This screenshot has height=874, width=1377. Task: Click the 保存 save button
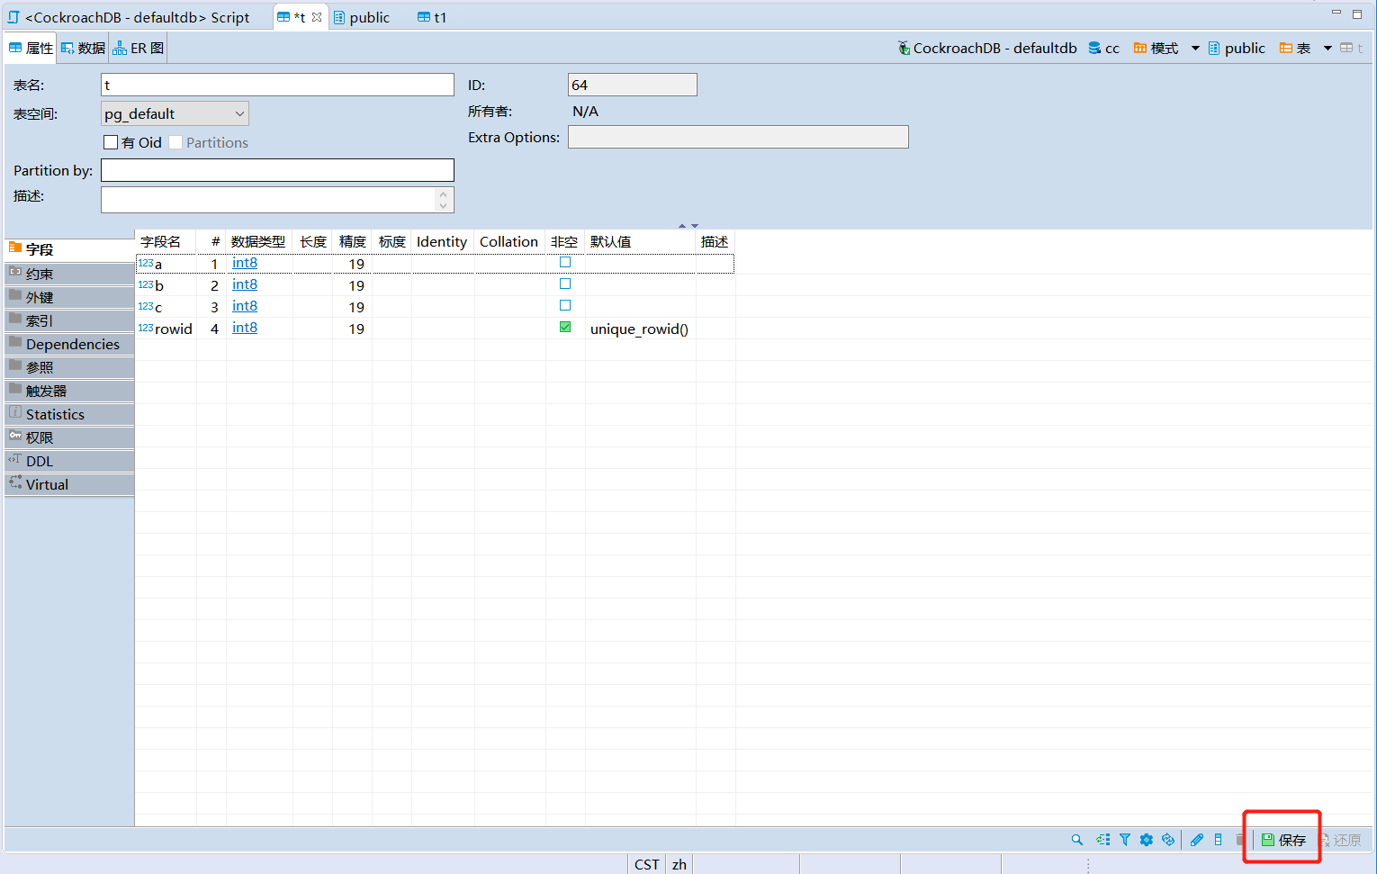(1283, 840)
